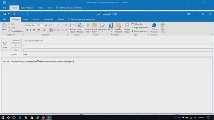Choose the From account dropdown
The height and width of the screenshot is (120, 214).
(x=16, y=41)
